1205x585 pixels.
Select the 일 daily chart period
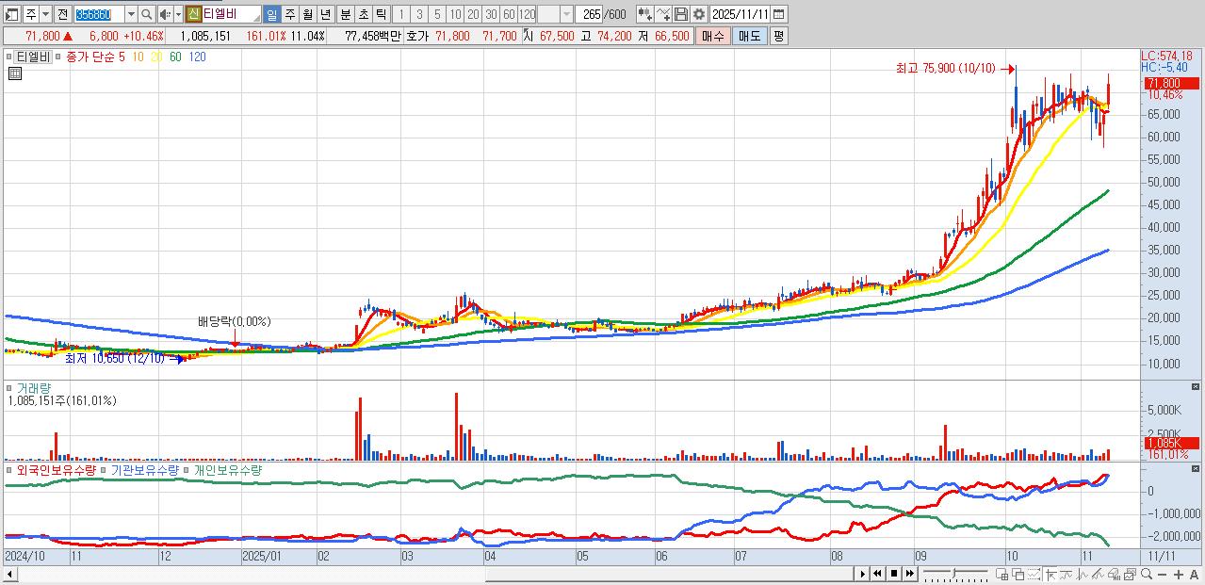click(271, 14)
